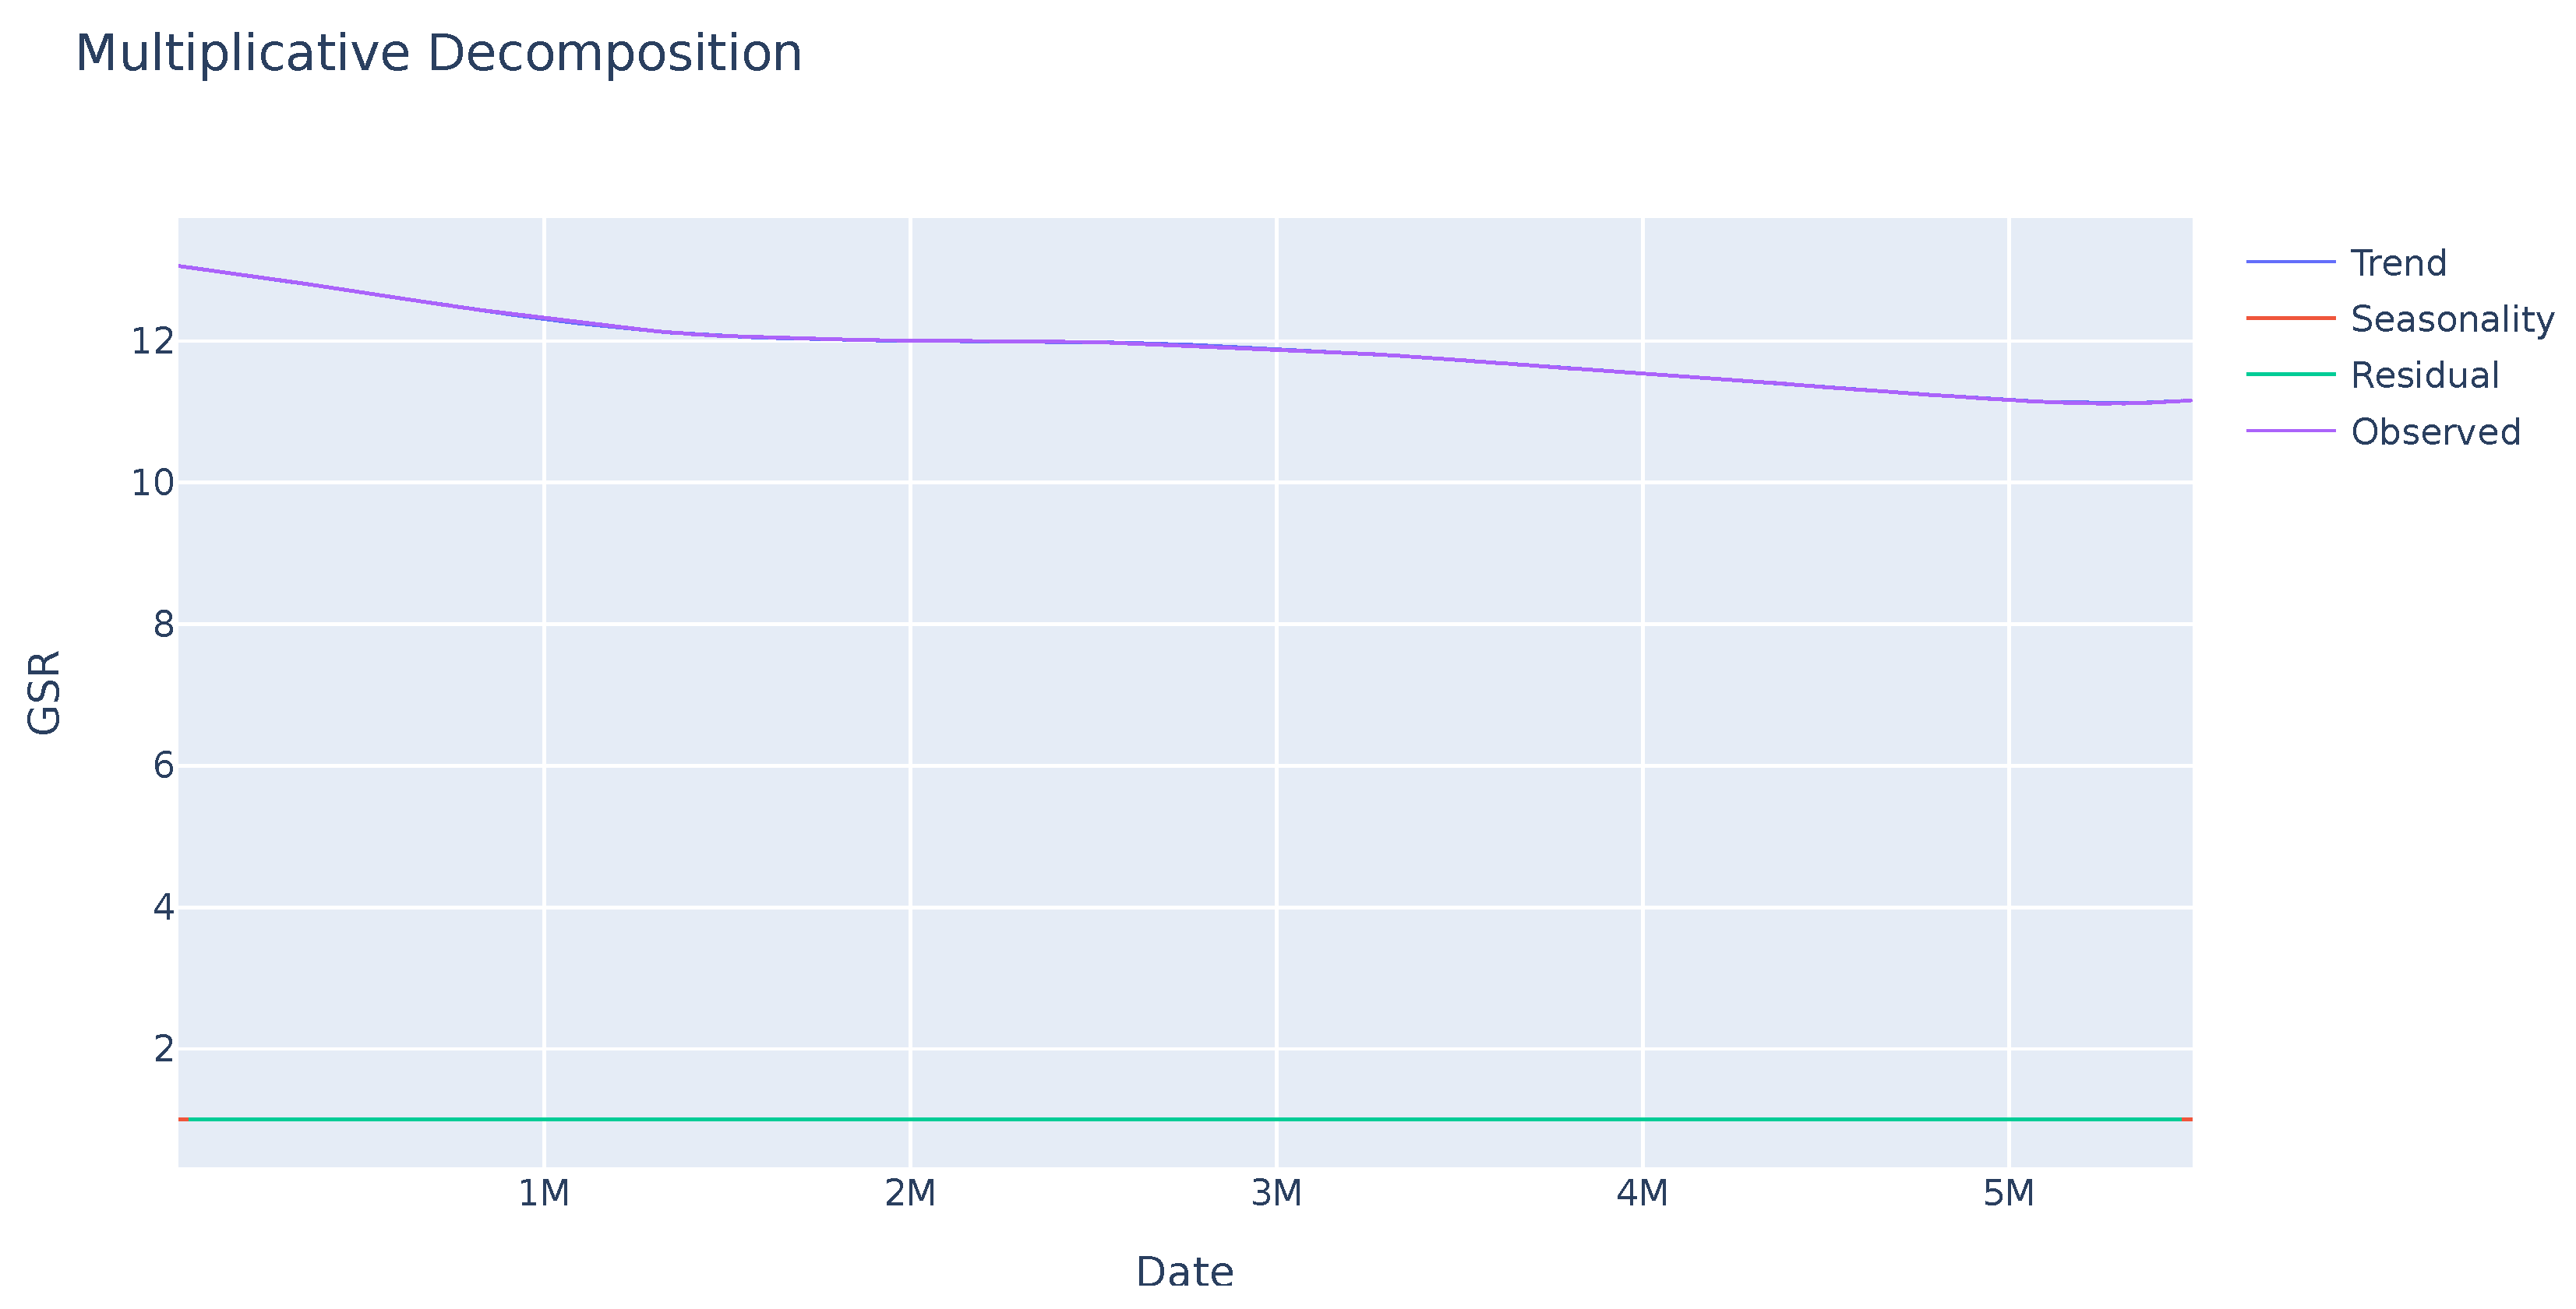Screen dimensions: 2576x1309
Task: Click the 3M x-axis tick label
Action: tap(1276, 1193)
